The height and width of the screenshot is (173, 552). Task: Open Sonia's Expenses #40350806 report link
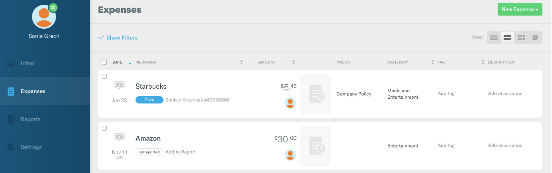[197, 100]
